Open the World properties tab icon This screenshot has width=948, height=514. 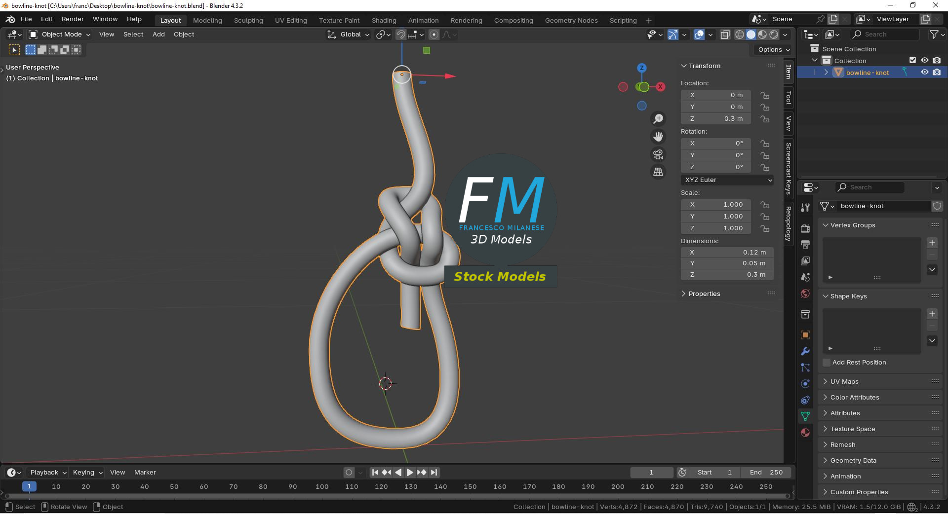pos(805,294)
